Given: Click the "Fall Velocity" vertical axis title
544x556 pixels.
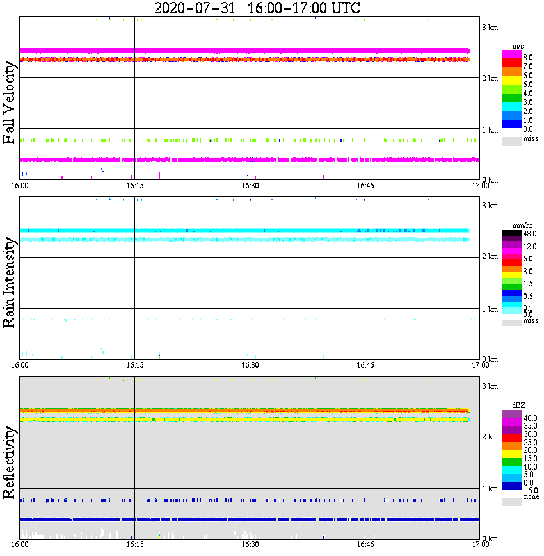Looking at the screenshot, I should pos(9,102).
